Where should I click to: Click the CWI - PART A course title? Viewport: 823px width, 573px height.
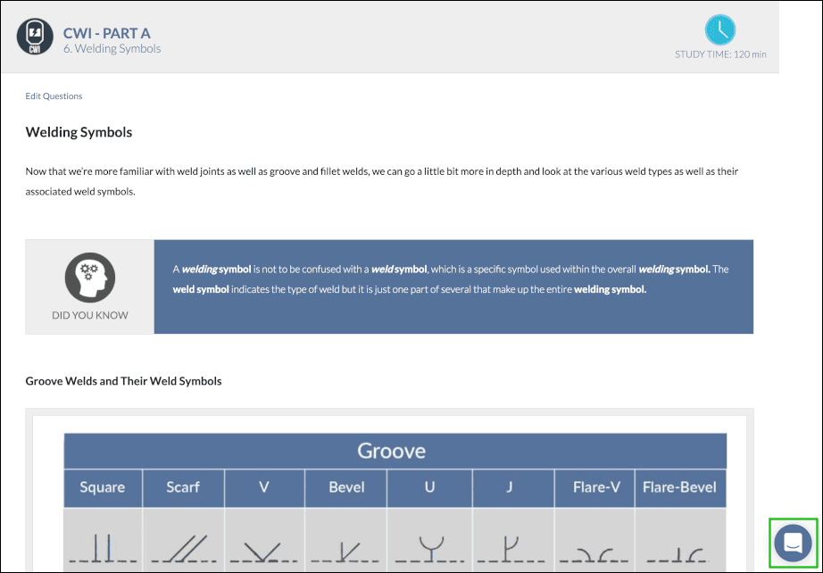point(106,33)
